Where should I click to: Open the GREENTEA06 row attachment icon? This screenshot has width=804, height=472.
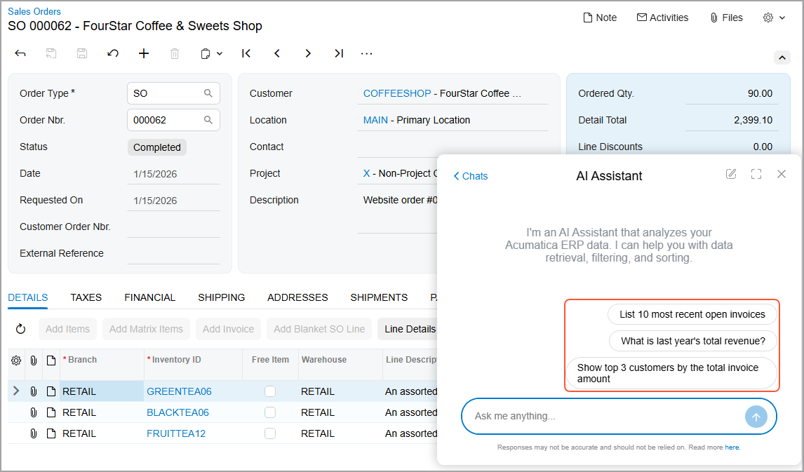point(34,391)
